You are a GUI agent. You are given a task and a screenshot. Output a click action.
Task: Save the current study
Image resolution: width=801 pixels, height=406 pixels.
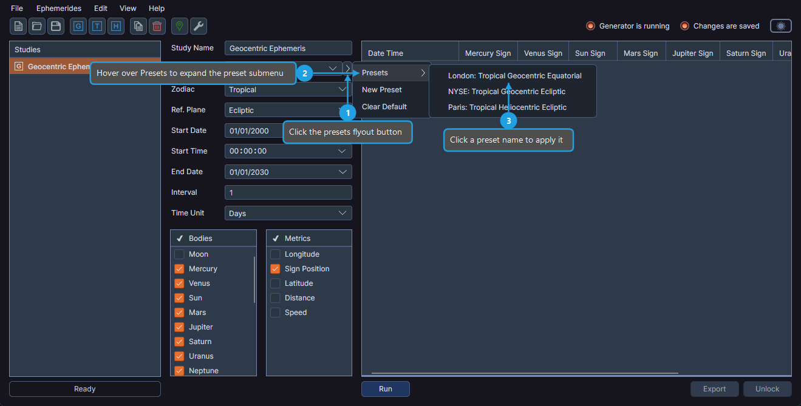pyautogui.click(x=55, y=26)
